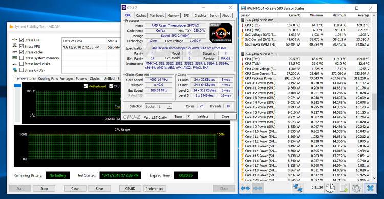Click the Date & Time column header
Image resolution: width=384 pixels, height=199 pixels.
[x=84, y=41]
